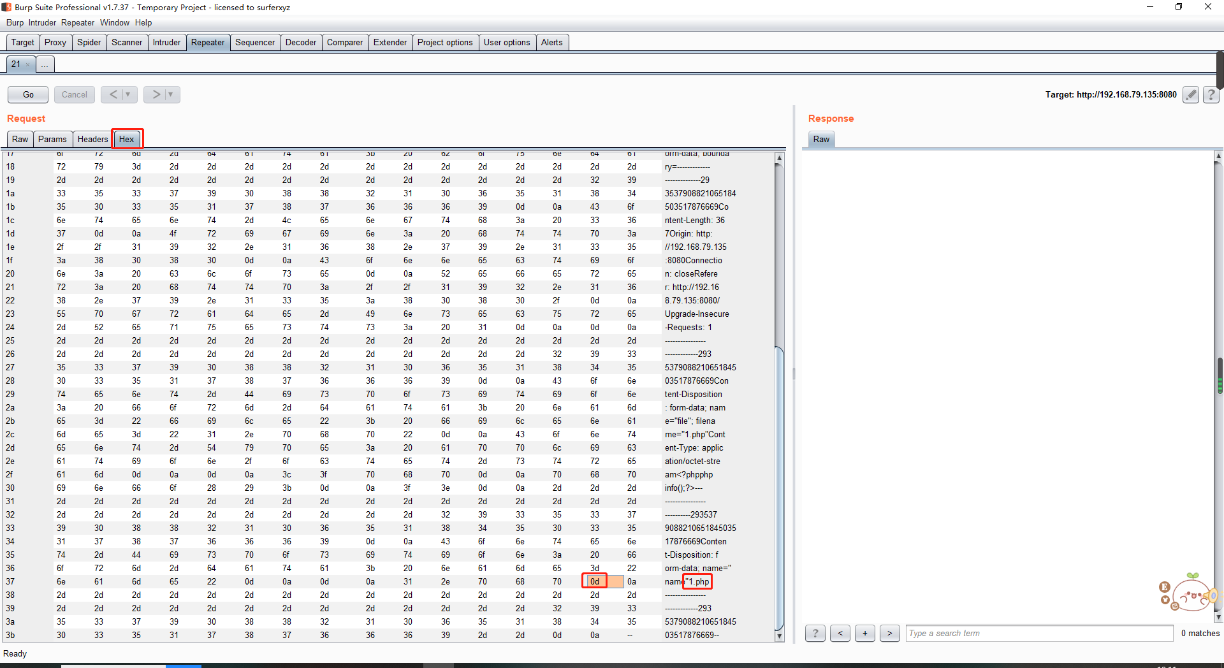Open the Alerts tab
The height and width of the screenshot is (668, 1224).
point(552,42)
